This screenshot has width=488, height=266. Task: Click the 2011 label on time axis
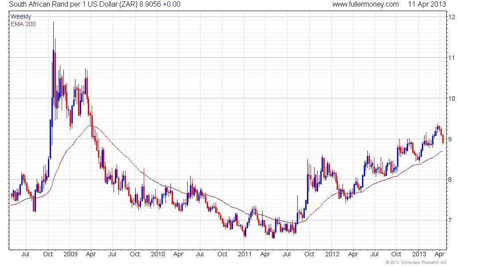pos(244,254)
